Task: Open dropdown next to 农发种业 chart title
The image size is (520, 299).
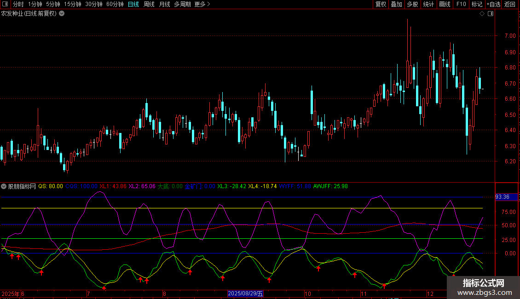Action: 62,14
